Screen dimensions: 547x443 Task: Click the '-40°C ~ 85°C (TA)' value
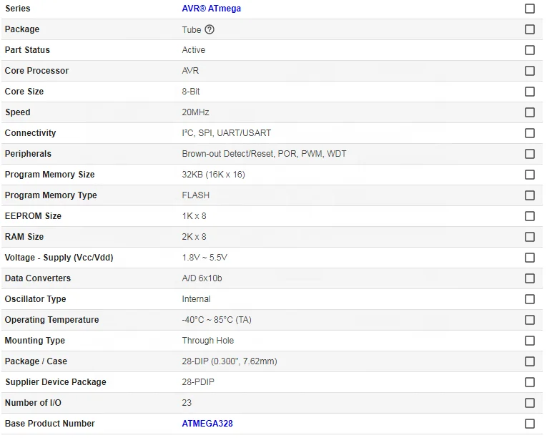216,320
